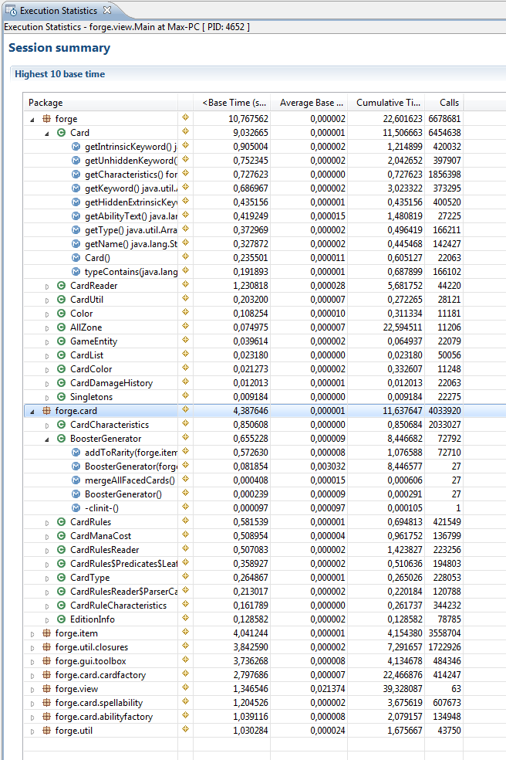Click the addToRarity method icon

point(76,453)
